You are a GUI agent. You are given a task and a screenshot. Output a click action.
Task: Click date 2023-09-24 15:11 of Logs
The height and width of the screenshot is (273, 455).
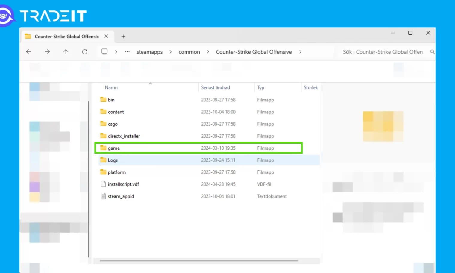pyautogui.click(x=218, y=160)
